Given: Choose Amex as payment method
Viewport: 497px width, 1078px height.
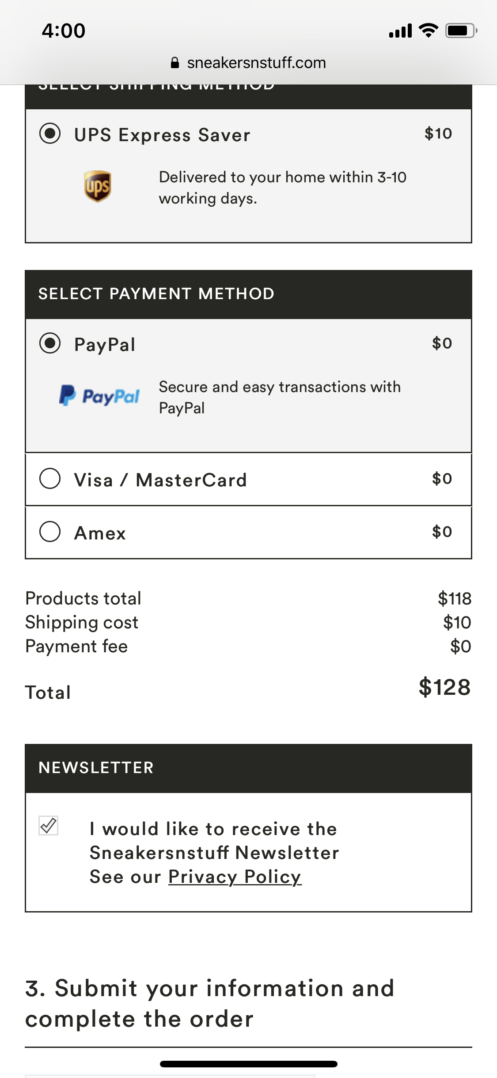Looking at the screenshot, I should point(50,532).
